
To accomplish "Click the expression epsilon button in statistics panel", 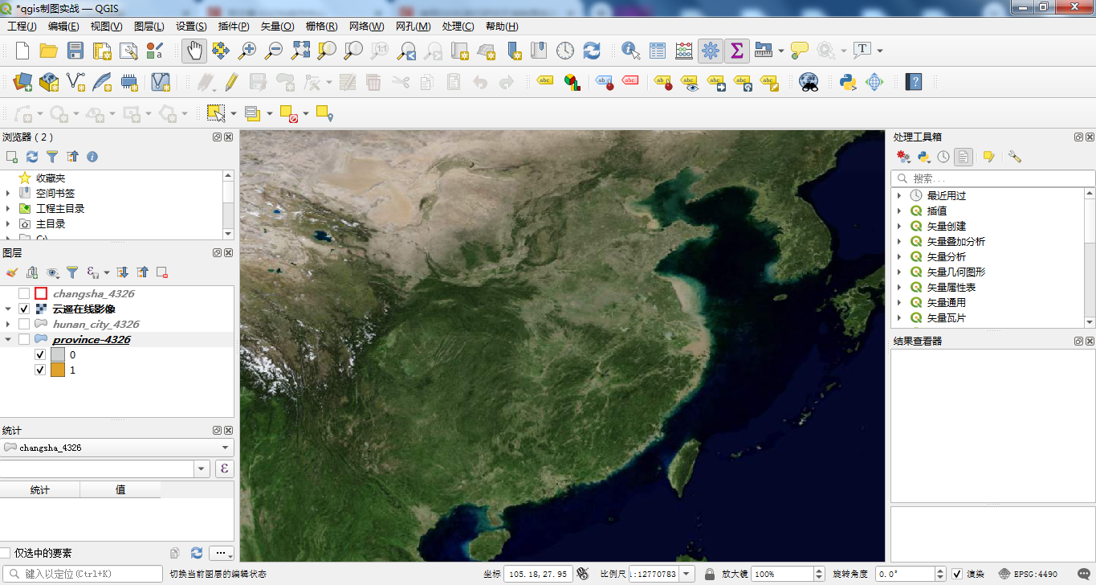I will [225, 468].
